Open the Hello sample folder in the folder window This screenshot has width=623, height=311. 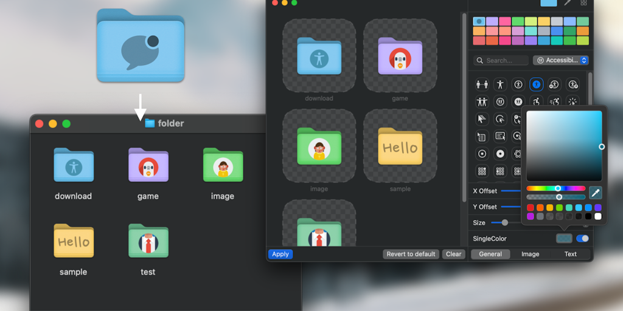click(x=74, y=241)
